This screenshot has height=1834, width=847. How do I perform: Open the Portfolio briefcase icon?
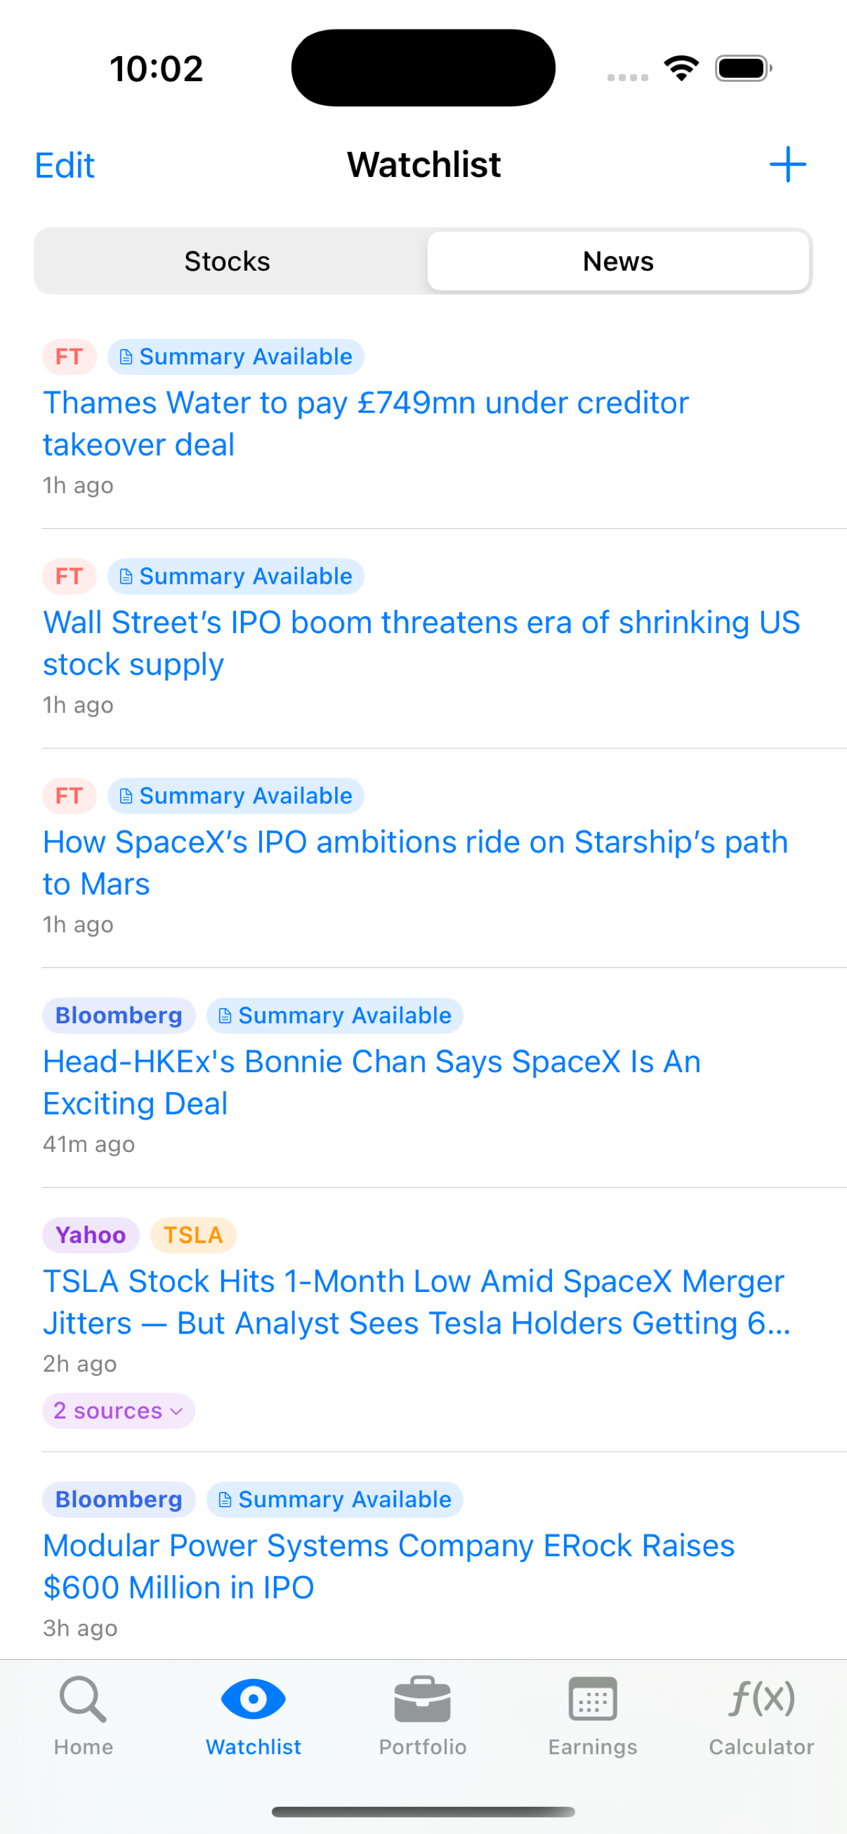click(x=422, y=1699)
